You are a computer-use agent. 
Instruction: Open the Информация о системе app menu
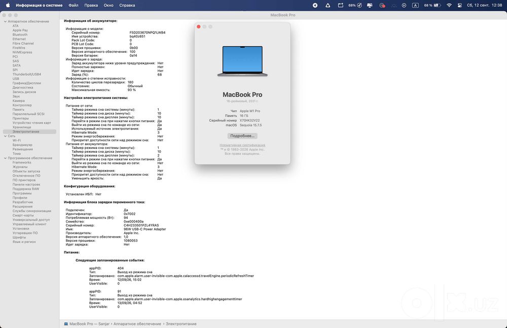(x=39, y=5)
